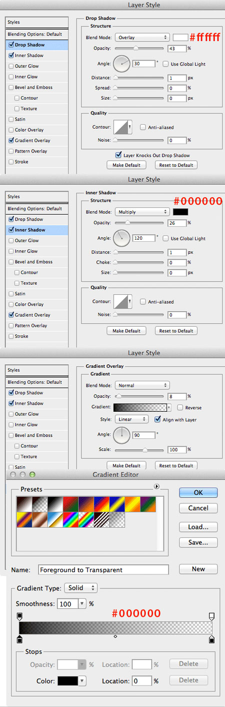The width and height of the screenshot is (225, 707).
Task: Open the white Drop Shadow color swatch
Action: pyautogui.click(x=180, y=38)
